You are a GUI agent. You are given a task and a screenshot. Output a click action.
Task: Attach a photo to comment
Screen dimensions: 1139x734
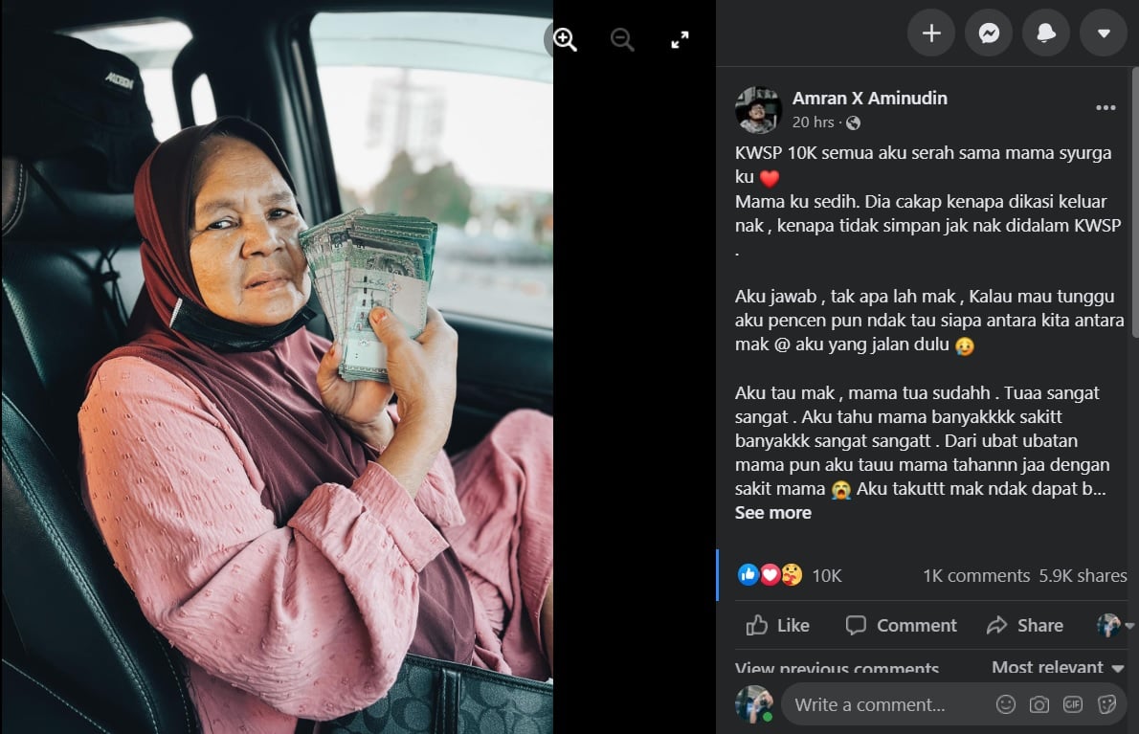click(1038, 704)
